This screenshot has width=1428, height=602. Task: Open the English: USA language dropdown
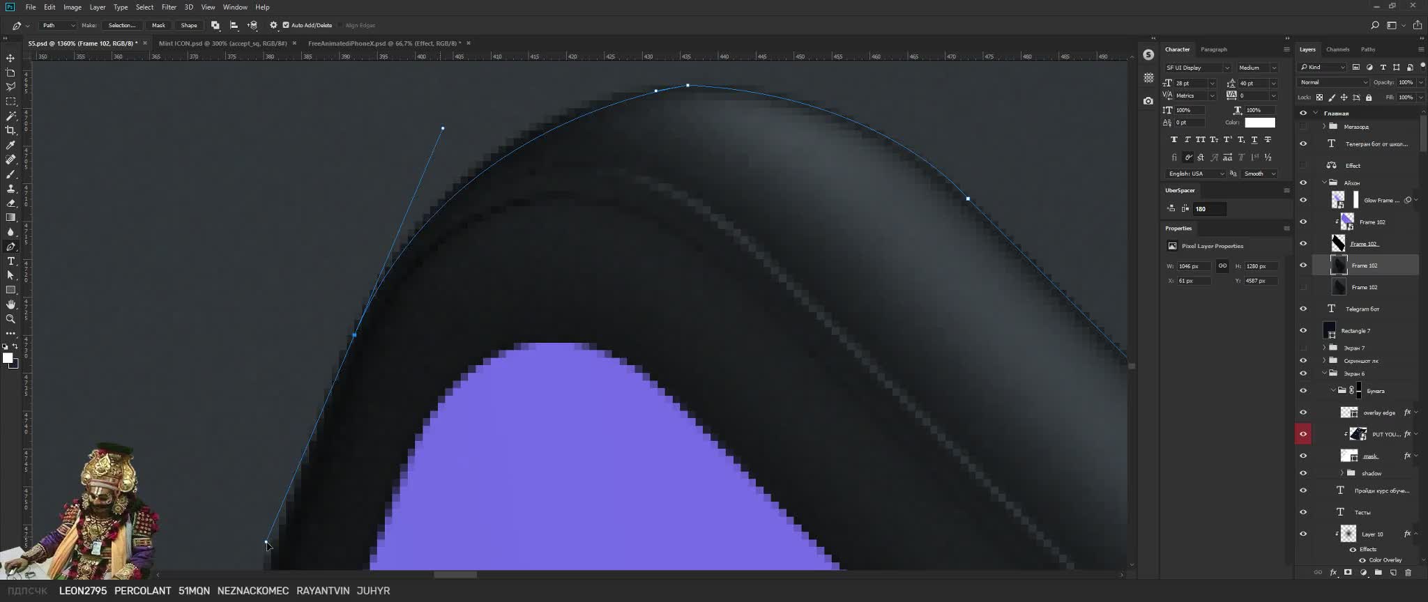coord(1195,173)
